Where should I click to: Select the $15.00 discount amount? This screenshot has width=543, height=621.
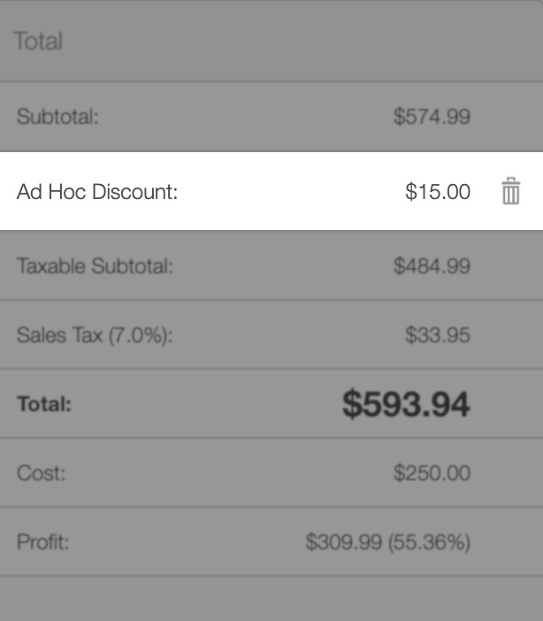[437, 192]
